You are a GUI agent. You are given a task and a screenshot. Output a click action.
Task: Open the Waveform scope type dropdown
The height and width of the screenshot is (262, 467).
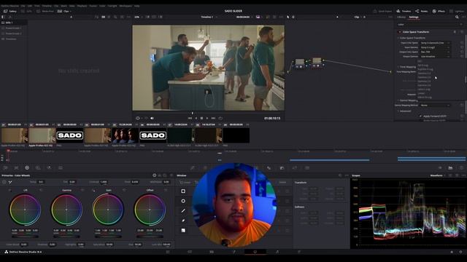437,175
